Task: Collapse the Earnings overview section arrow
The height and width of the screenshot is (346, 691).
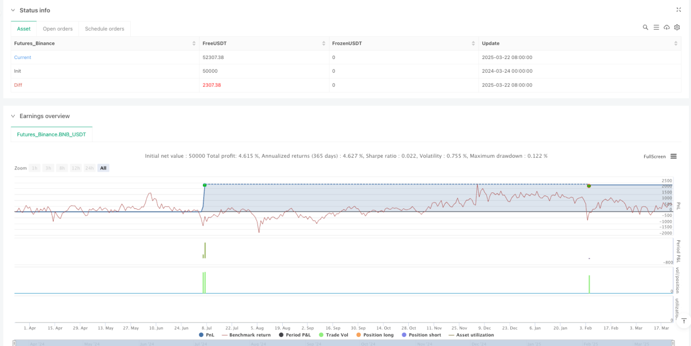Action: coord(14,116)
